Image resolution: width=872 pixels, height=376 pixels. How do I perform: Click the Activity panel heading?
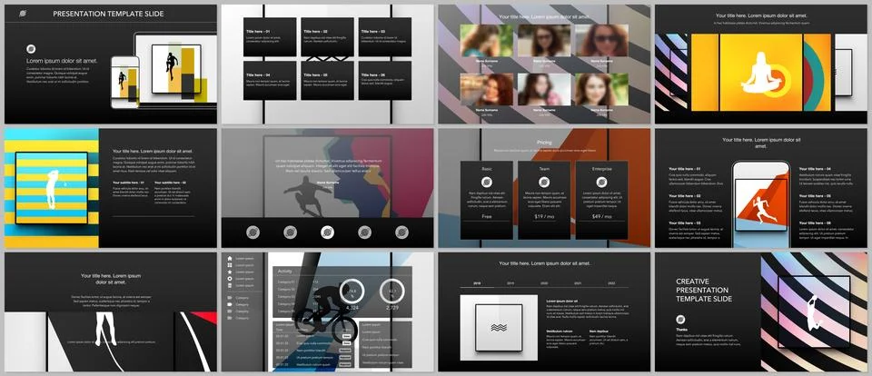point(284,271)
